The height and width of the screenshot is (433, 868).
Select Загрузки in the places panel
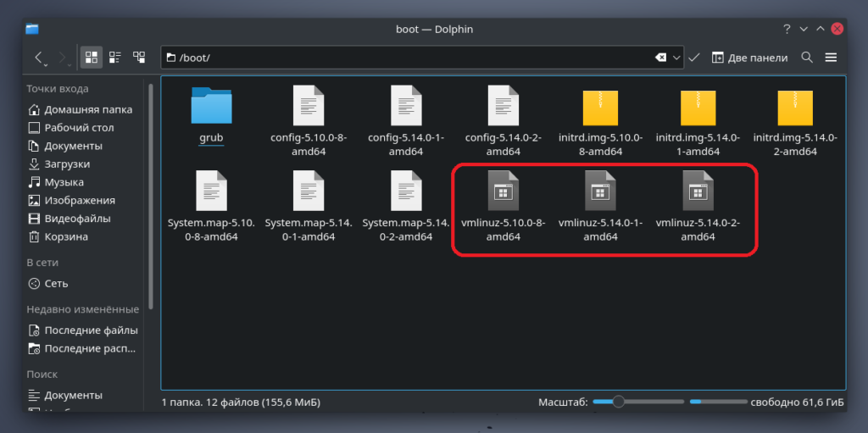67,164
